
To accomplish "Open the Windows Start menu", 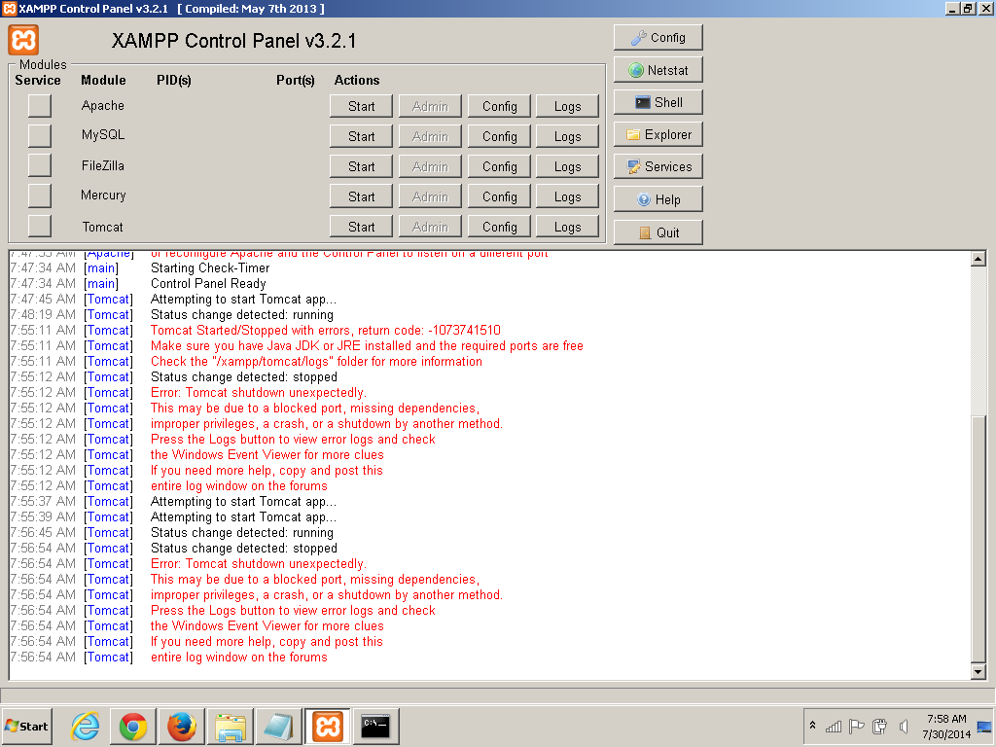I will [26, 726].
